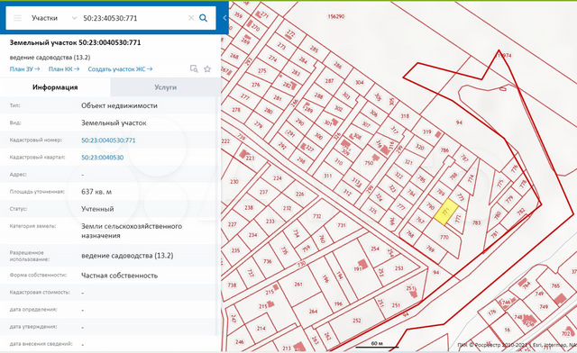Click the Учтенный status value
The height and width of the screenshot is (353, 577).
click(97, 209)
